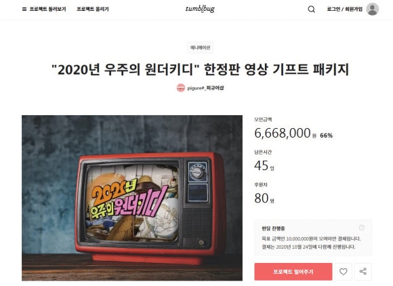Screen dimensions: 393x286
Task: Open creator pigure#_피규어샵 profile link
Action: click(x=205, y=88)
